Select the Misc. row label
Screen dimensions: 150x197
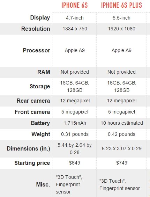(x=43, y=184)
